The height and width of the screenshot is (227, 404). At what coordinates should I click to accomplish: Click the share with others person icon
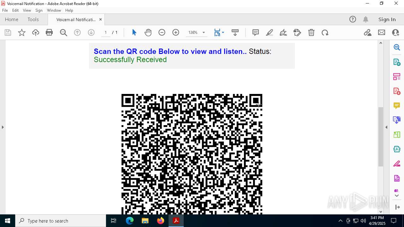point(395,32)
